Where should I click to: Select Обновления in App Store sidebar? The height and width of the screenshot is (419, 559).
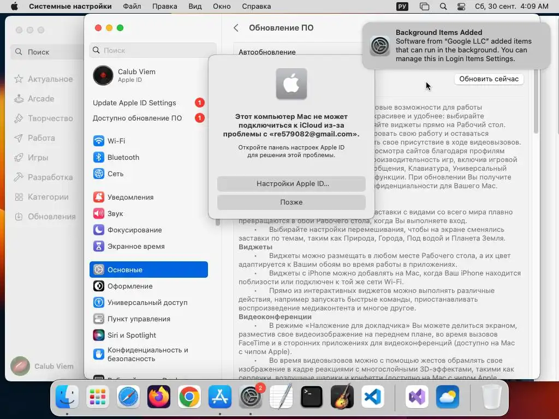tap(45, 216)
